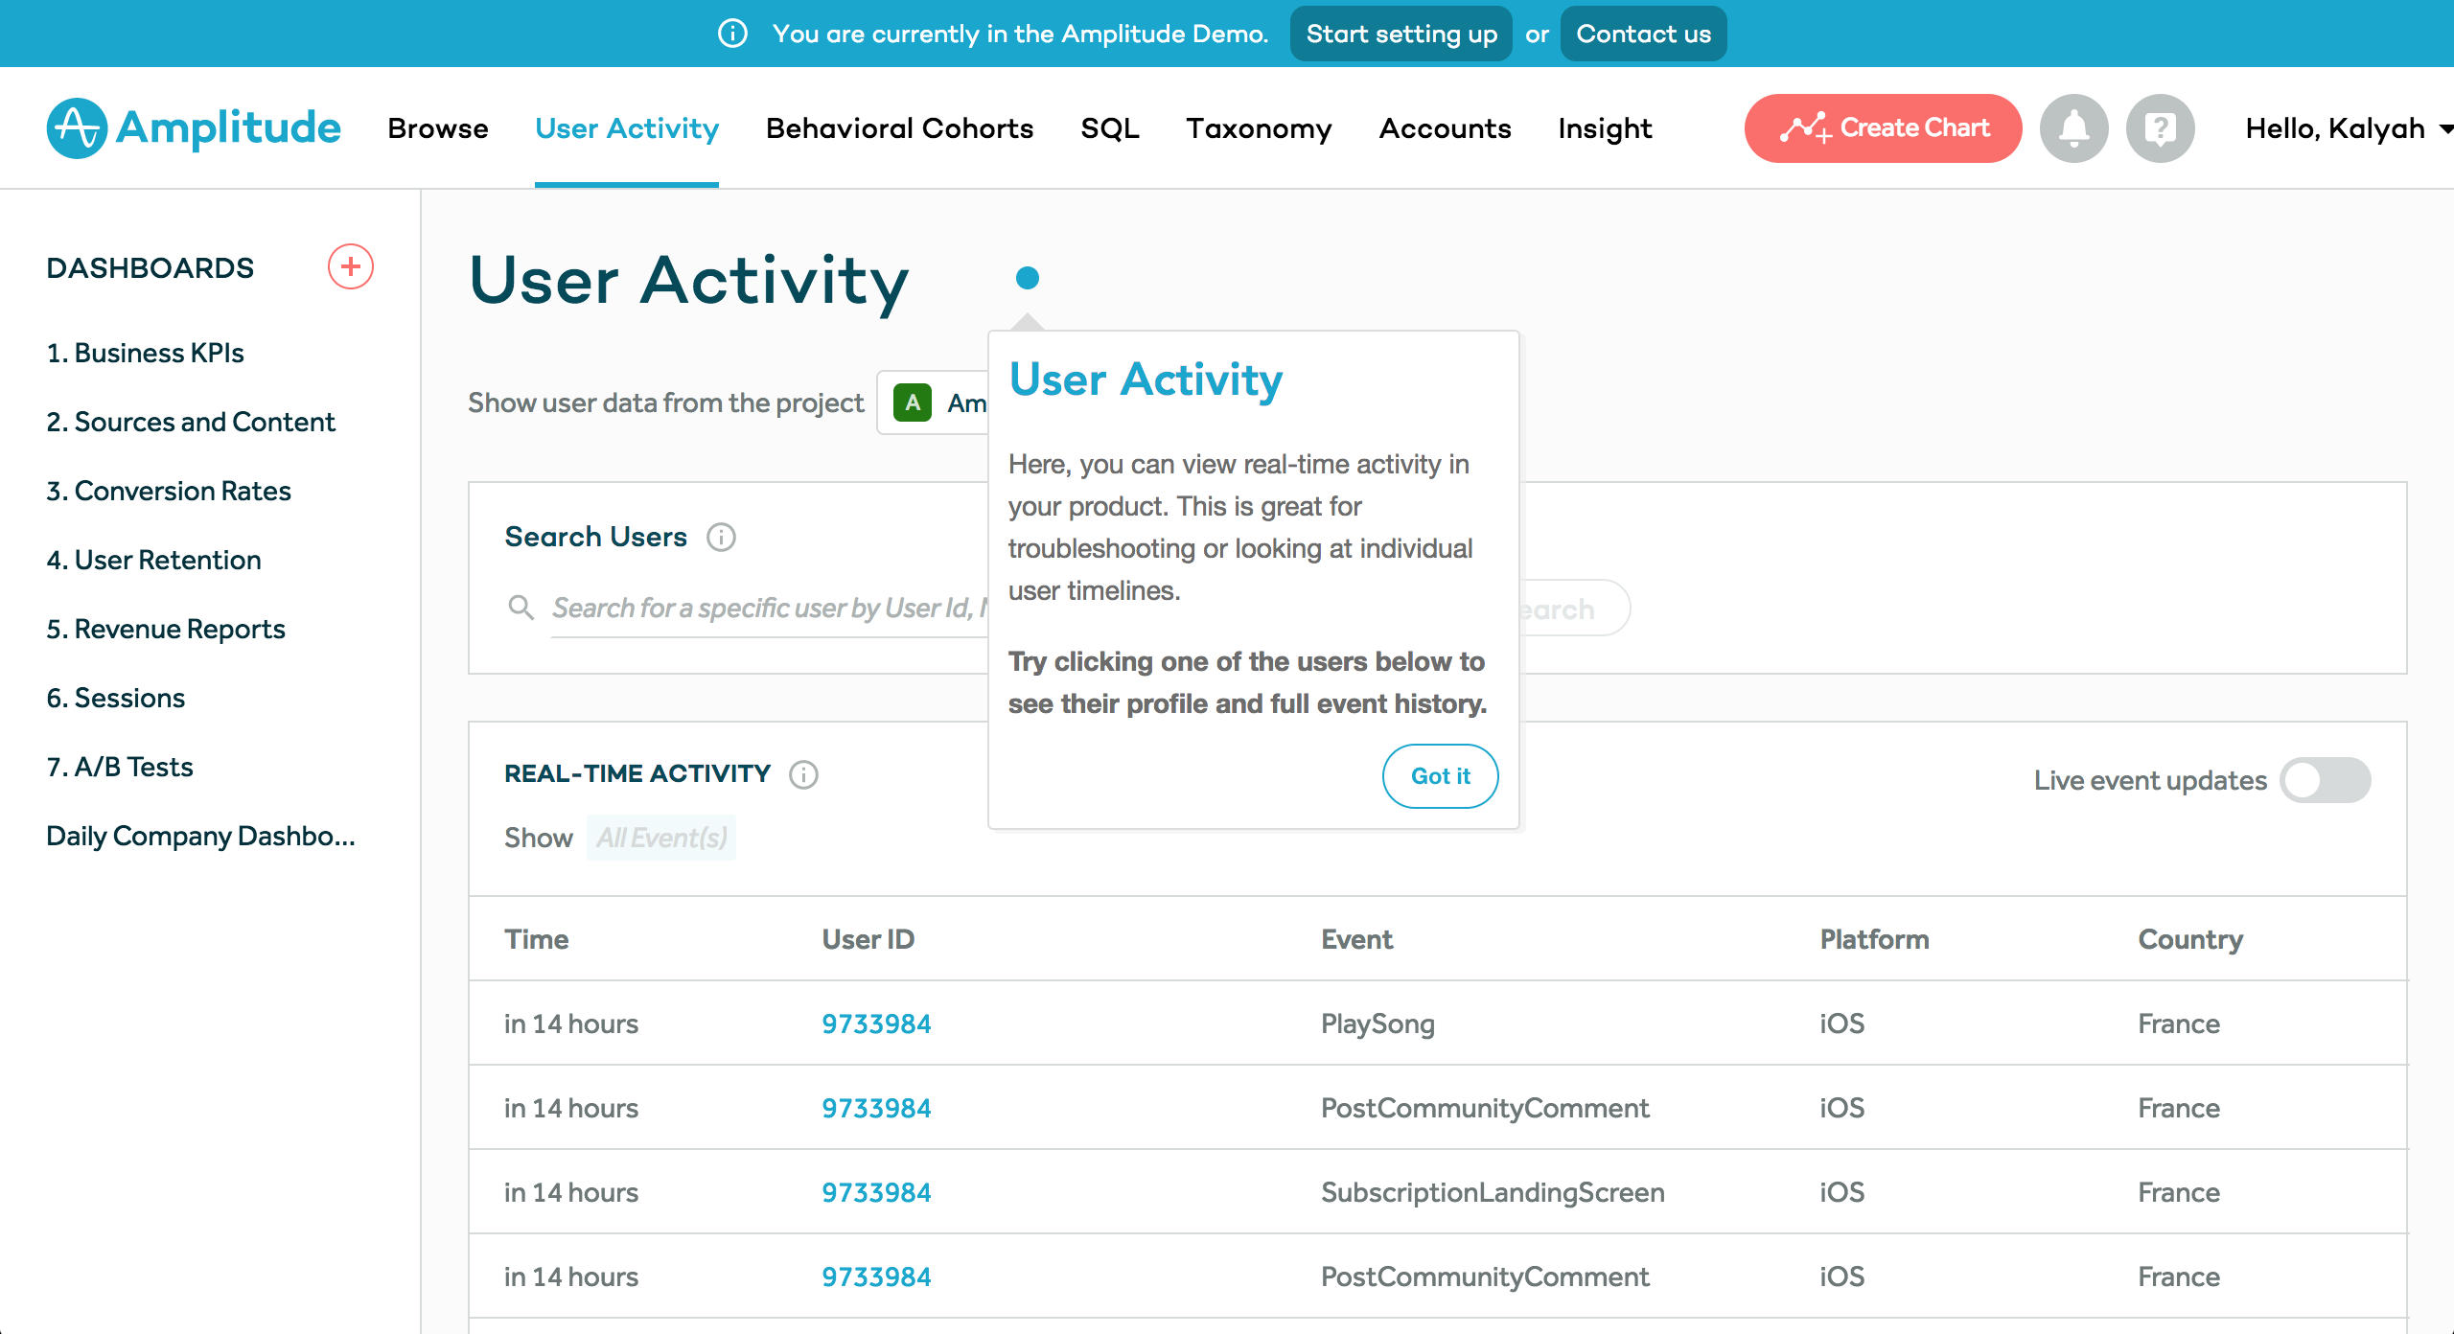Open 2. Sources and Content dashboard
The image size is (2454, 1334).
pyautogui.click(x=191, y=422)
